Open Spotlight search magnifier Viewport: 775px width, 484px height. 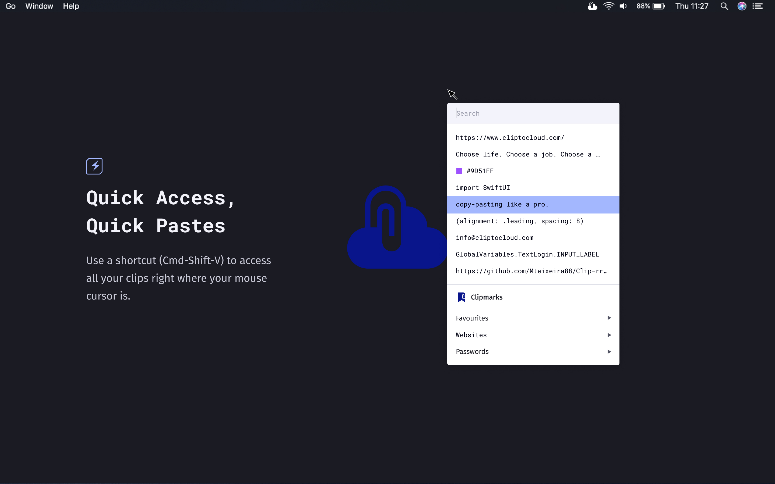tap(724, 6)
